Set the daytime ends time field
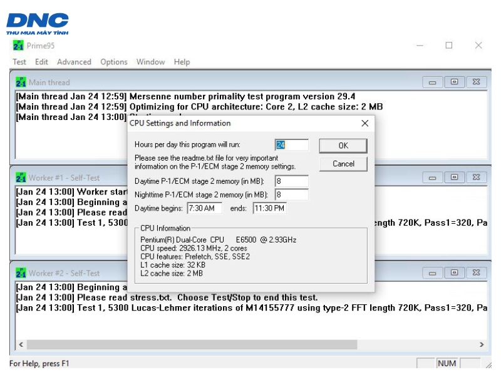 [270, 208]
